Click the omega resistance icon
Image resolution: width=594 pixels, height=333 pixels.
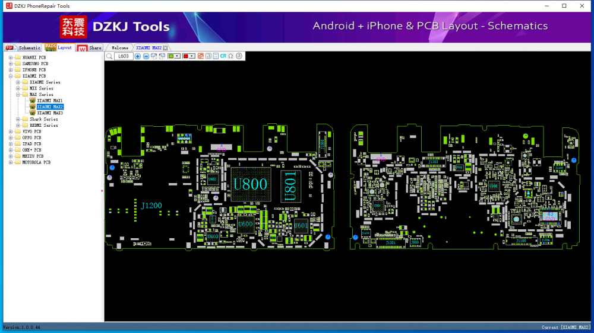pyautogui.click(x=230, y=56)
